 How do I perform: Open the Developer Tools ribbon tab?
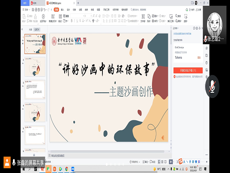pos(106,10)
